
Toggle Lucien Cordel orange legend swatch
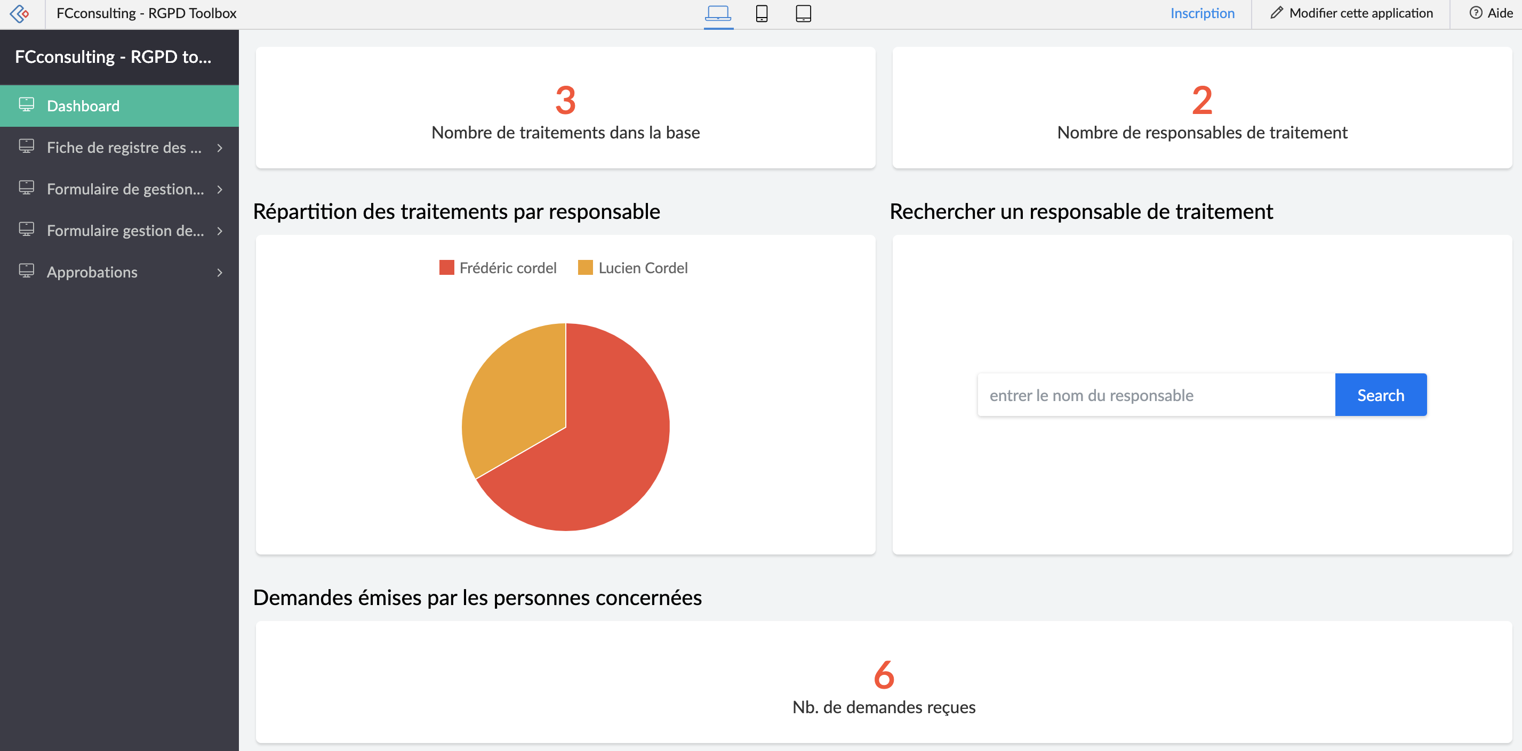point(585,268)
